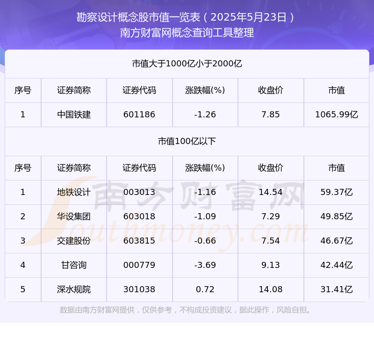Click 市值 header in the second table
374x346 pixels.
pyautogui.click(x=337, y=168)
